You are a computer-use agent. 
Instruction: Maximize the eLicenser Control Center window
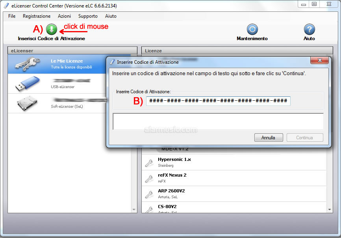pyautogui.click(x=314, y=4)
